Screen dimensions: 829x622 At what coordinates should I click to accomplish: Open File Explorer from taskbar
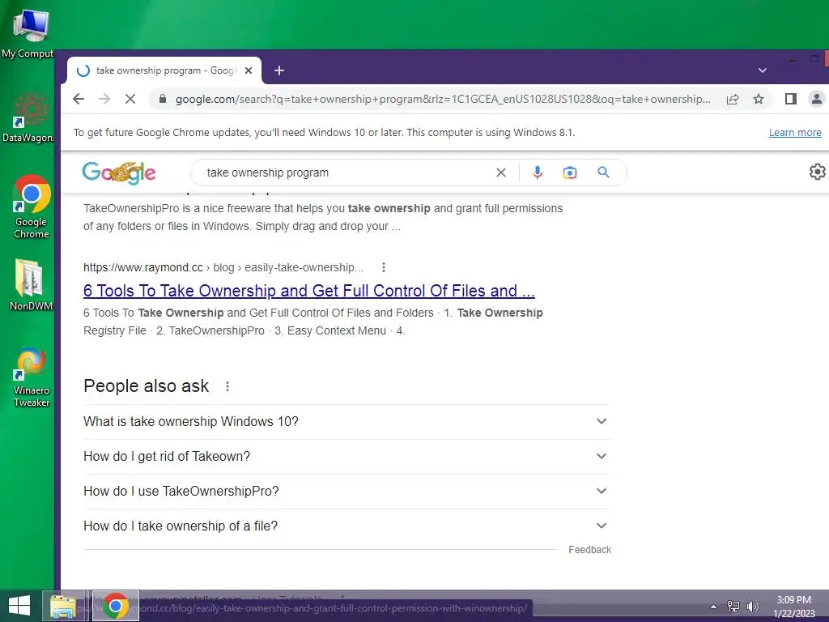(x=63, y=606)
